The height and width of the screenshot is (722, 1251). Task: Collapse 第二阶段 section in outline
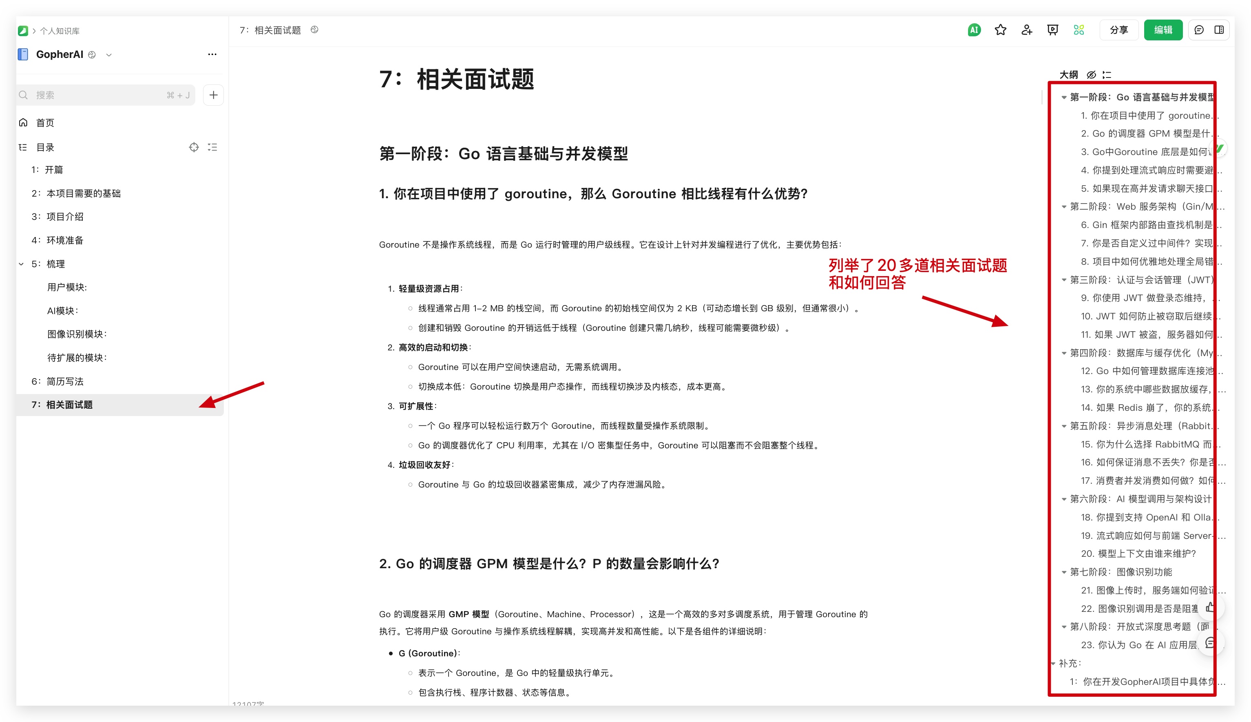pyautogui.click(x=1064, y=207)
